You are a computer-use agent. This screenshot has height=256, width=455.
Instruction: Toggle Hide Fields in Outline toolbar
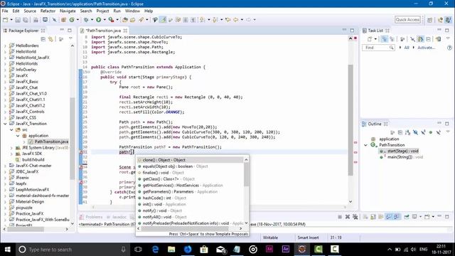(x=415, y=132)
